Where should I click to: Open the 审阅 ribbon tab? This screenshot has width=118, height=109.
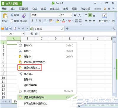(65, 9)
